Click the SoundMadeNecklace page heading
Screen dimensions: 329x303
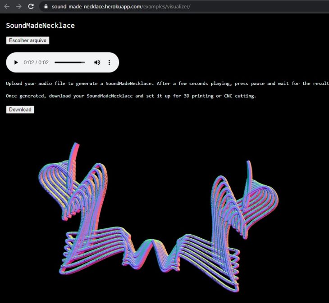[40, 26]
